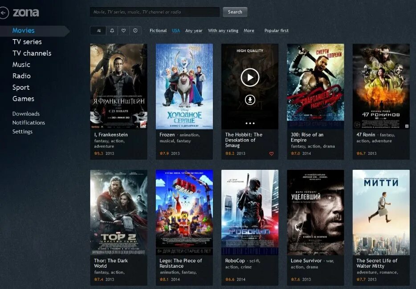This screenshot has width=416, height=289.
Task: Open the Radio section
Action: click(21, 76)
